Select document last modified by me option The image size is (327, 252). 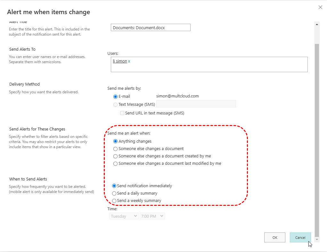pos(116,164)
